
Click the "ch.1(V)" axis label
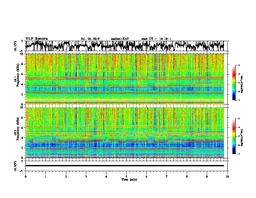click(x=16, y=46)
